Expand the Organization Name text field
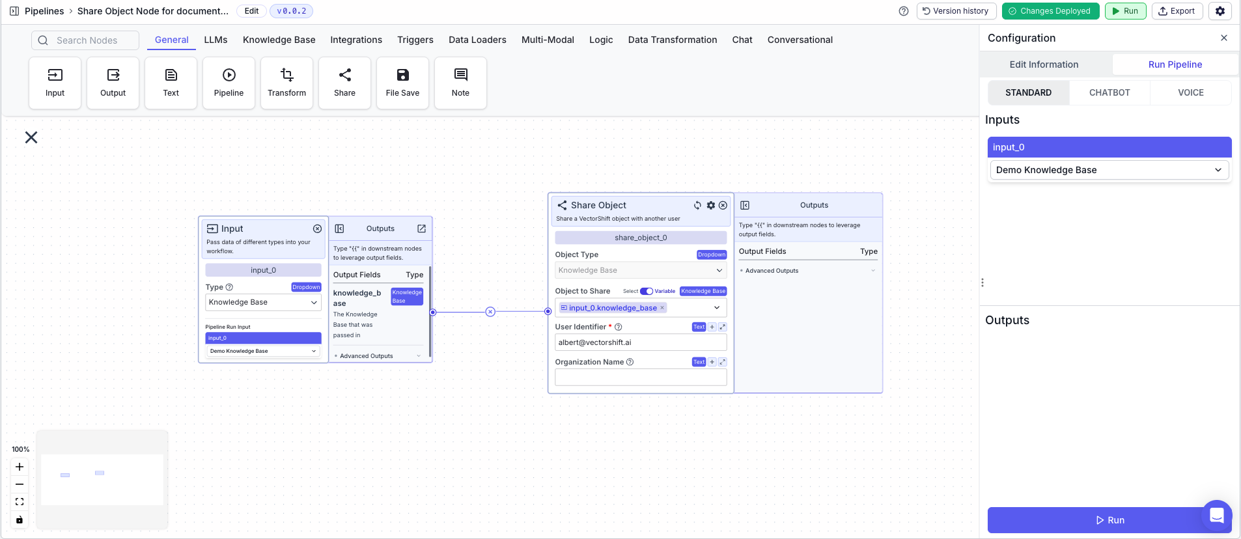The image size is (1241, 539). click(x=722, y=362)
